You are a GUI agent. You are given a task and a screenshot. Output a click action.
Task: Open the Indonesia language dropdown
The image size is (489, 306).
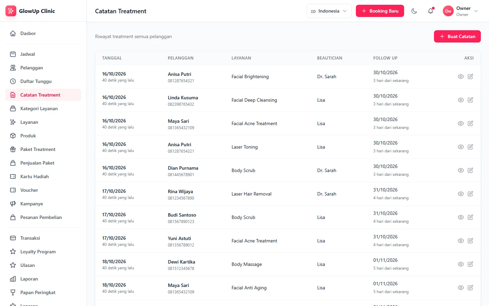pyautogui.click(x=329, y=11)
